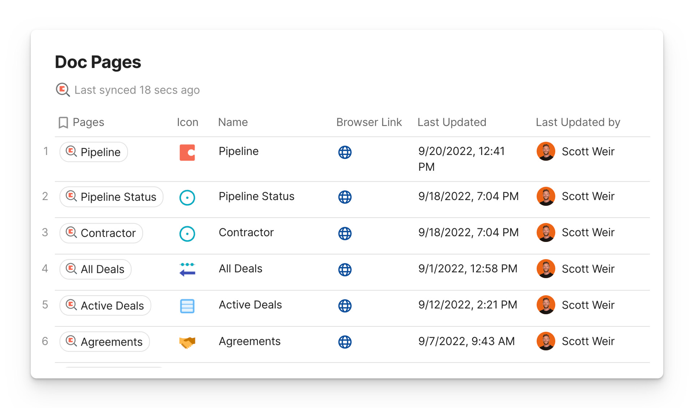The width and height of the screenshot is (694, 408).
Task: Open the Agreements page chip
Action: coord(105,342)
